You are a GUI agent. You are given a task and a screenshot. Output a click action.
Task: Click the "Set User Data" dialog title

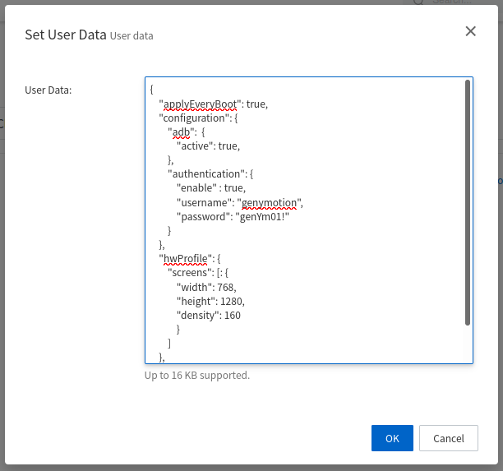click(x=66, y=35)
